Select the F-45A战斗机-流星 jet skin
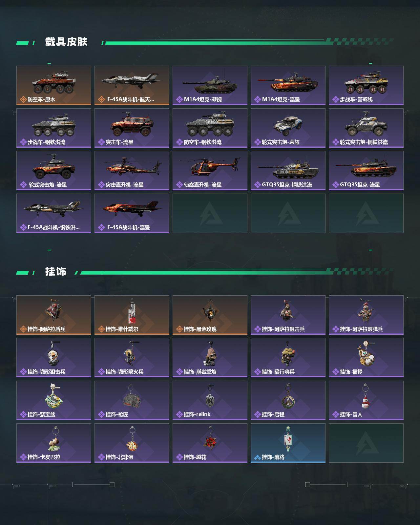The image size is (420, 525). pos(132,213)
